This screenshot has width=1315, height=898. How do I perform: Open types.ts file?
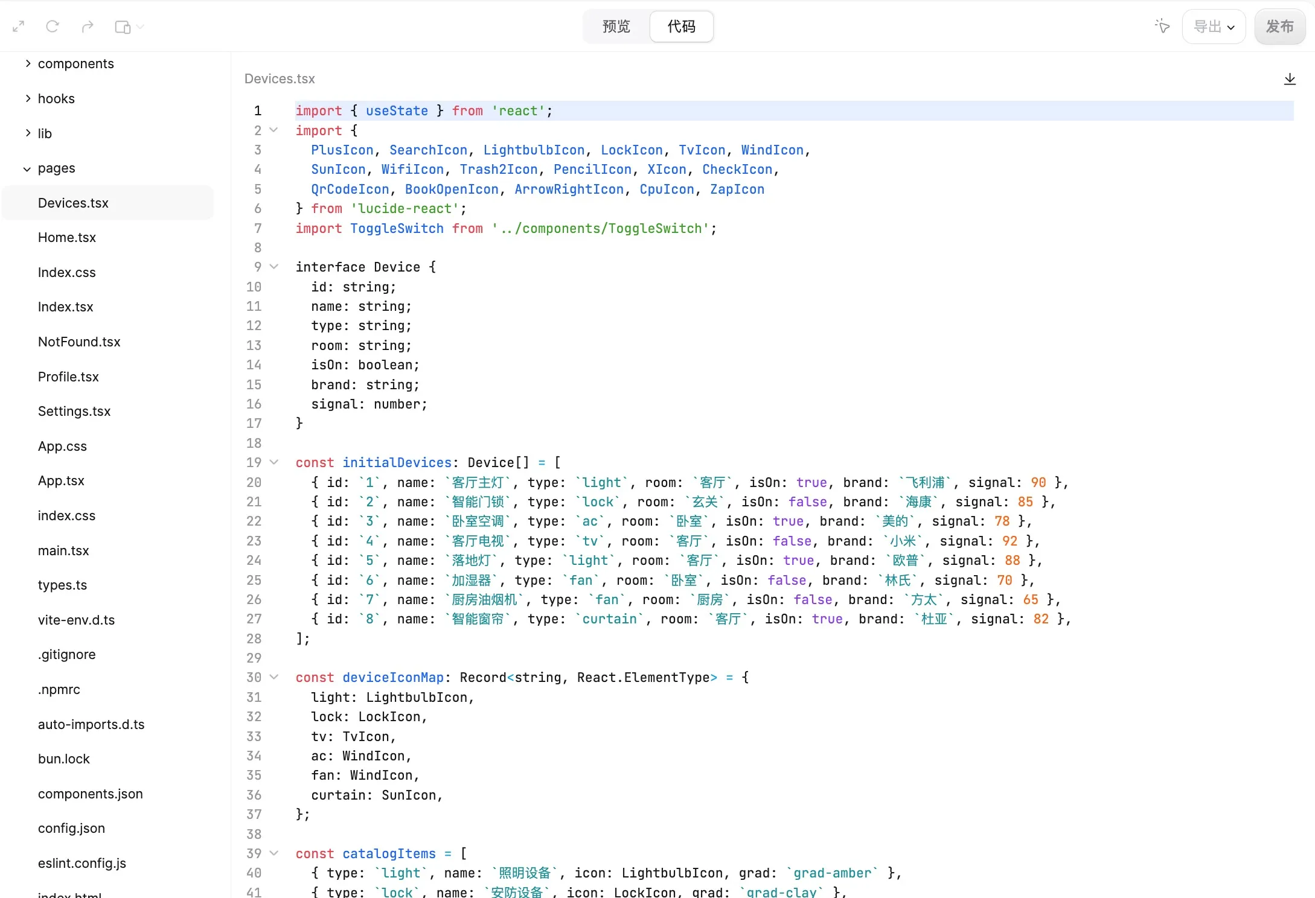pos(62,585)
